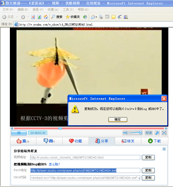Image resolution: width=173 pixels, height=187 pixels.
Task: Click the Print icon in the toolbar
Action: tap(101, 17)
